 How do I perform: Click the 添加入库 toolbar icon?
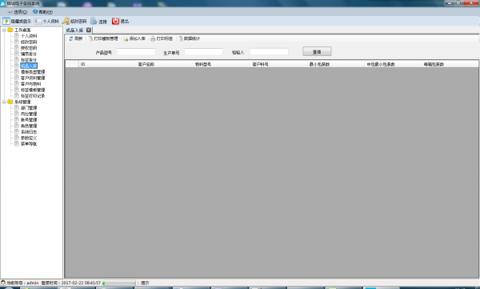click(x=126, y=38)
